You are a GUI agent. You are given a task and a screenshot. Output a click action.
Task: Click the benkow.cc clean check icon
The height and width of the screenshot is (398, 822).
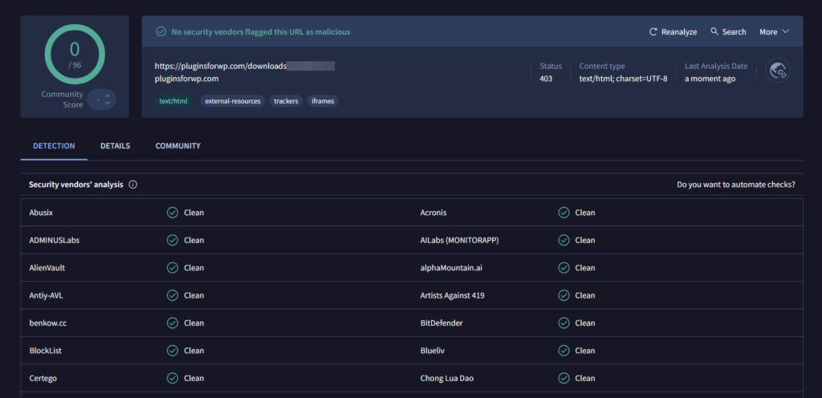click(x=173, y=323)
